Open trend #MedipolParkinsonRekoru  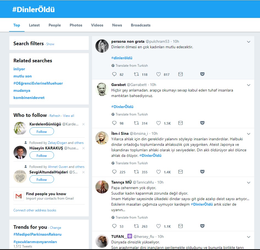click(x=37, y=234)
